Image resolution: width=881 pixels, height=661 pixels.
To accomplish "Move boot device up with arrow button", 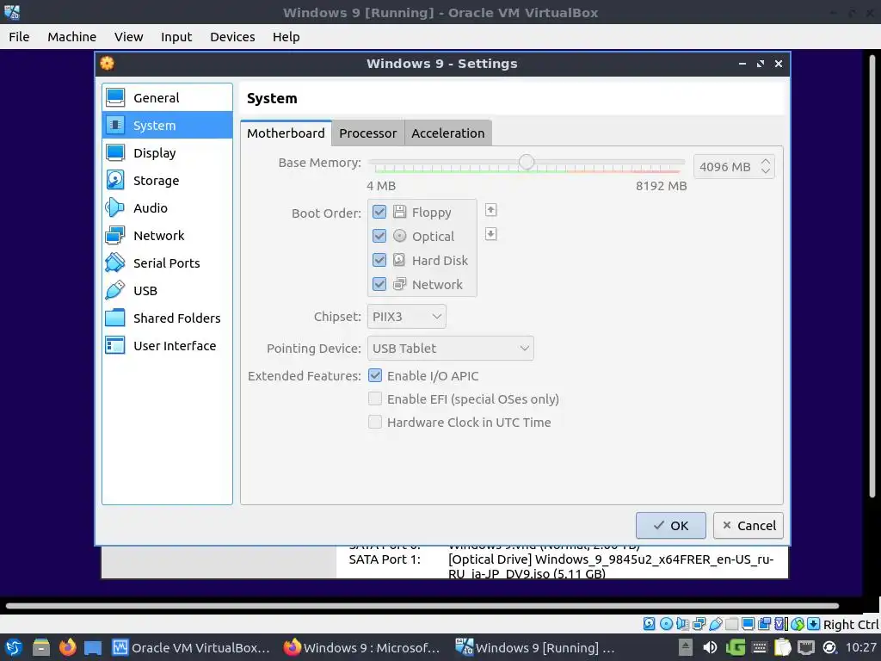I will (490, 210).
